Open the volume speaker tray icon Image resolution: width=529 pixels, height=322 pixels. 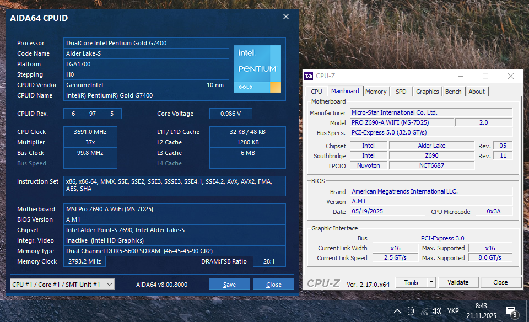437,311
